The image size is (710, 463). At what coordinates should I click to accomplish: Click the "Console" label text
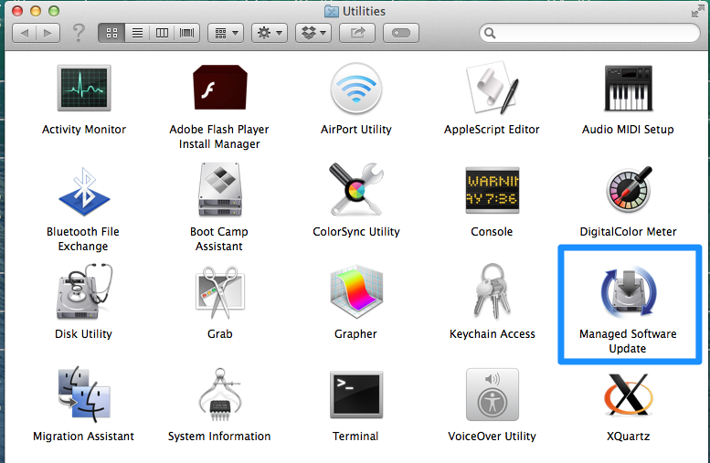[492, 232]
